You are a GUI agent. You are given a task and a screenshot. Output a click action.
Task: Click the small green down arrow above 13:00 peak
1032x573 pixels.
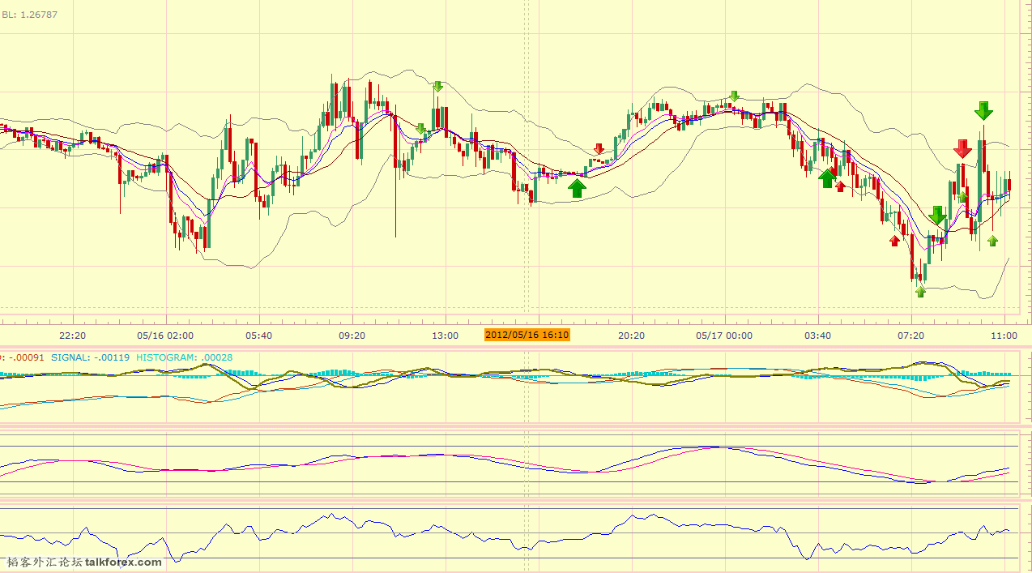(x=438, y=87)
